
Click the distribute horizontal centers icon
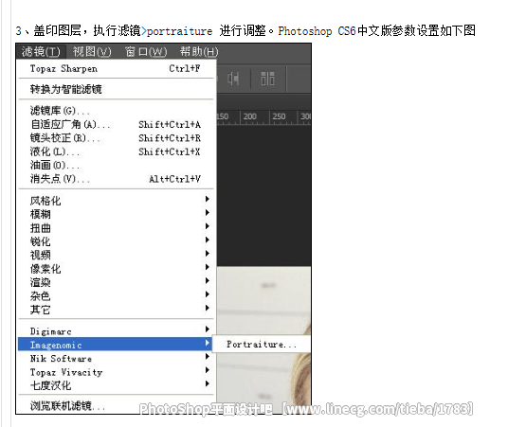click(x=233, y=80)
